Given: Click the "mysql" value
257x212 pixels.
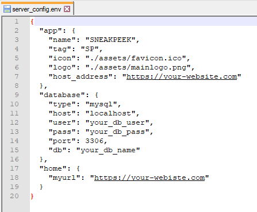Looking at the screenshot, I should coord(101,104).
